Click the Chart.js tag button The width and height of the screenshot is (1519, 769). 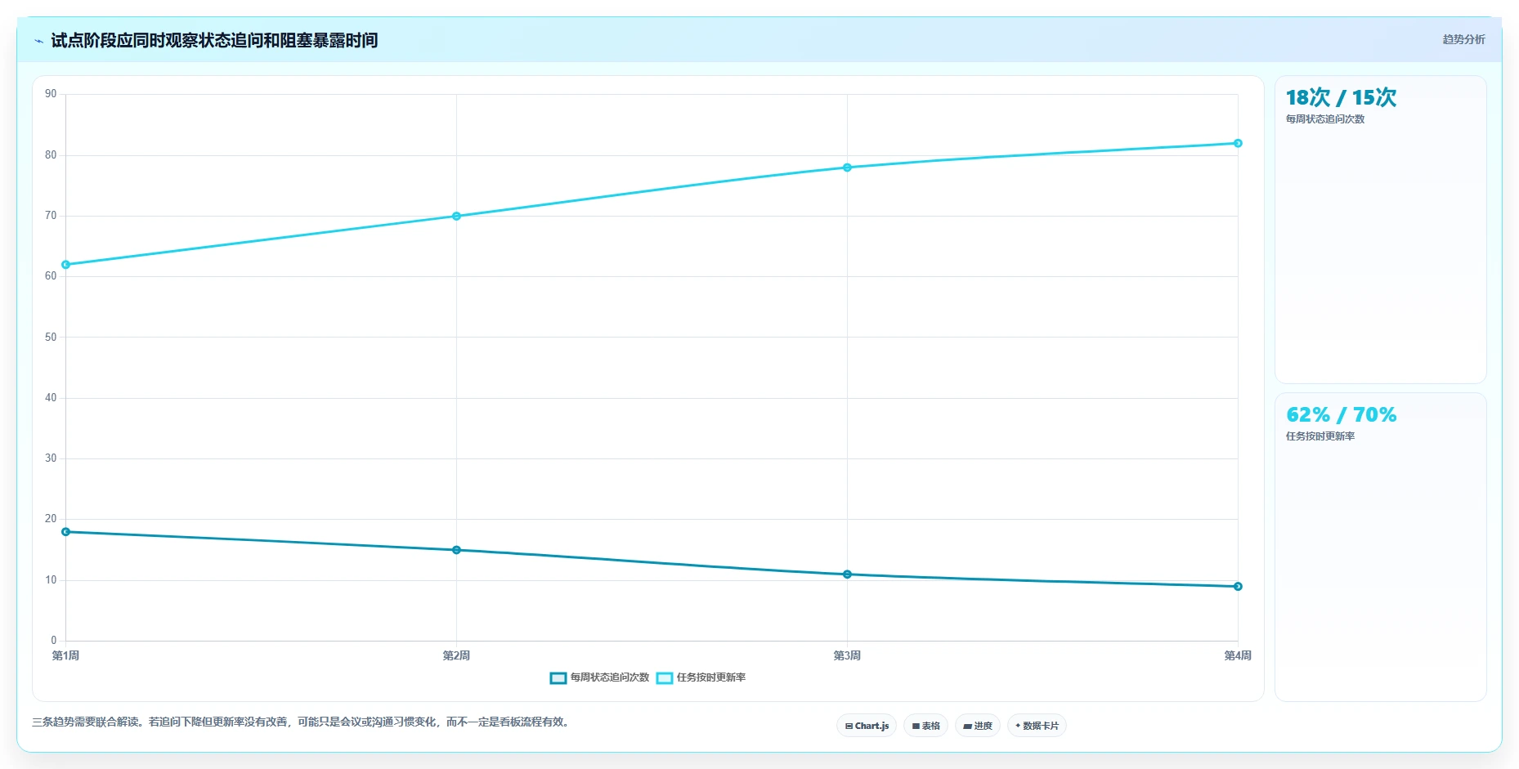(867, 726)
